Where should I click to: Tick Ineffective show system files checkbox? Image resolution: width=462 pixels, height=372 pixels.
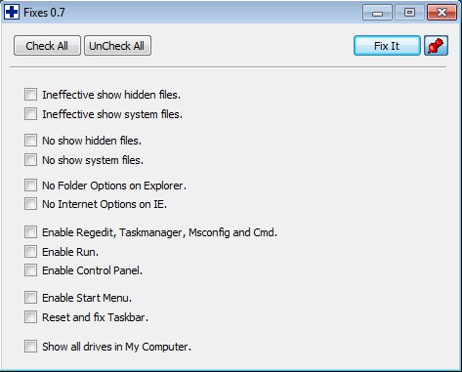pyautogui.click(x=30, y=114)
